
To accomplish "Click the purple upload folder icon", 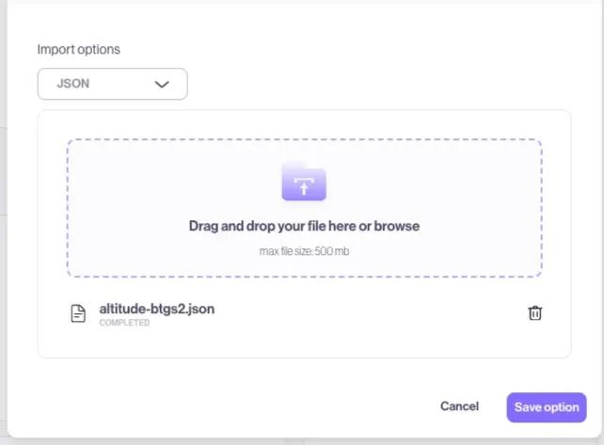I will click(x=304, y=182).
